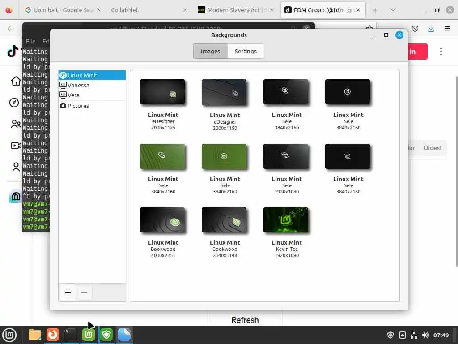Open TikTok three-dot more menu
This screenshot has height=344, width=458.
click(x=441, y=52)
